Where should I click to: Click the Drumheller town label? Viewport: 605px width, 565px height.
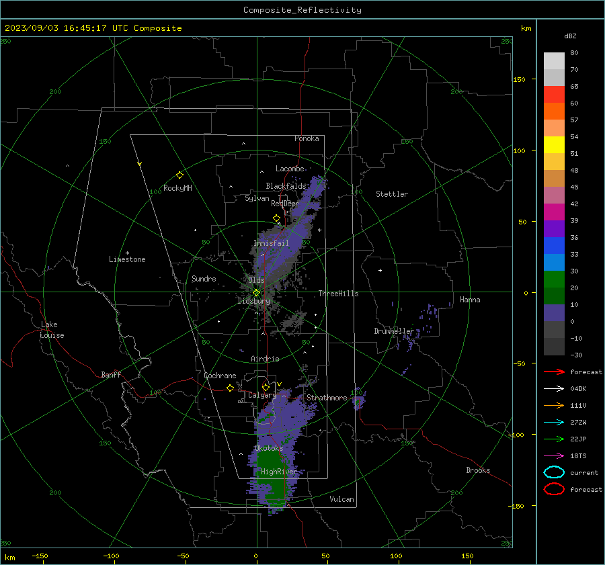[393, 331]
